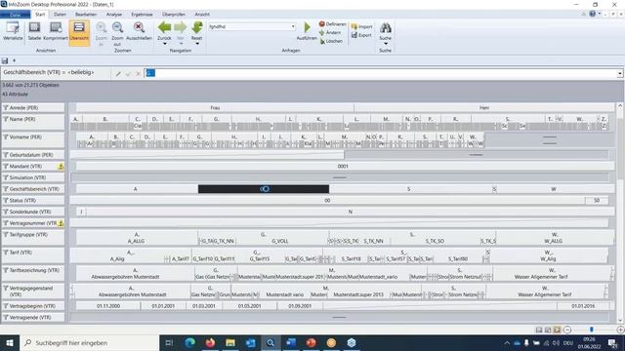Open Microsoft Edge from the taskbar

coord(190,342)
